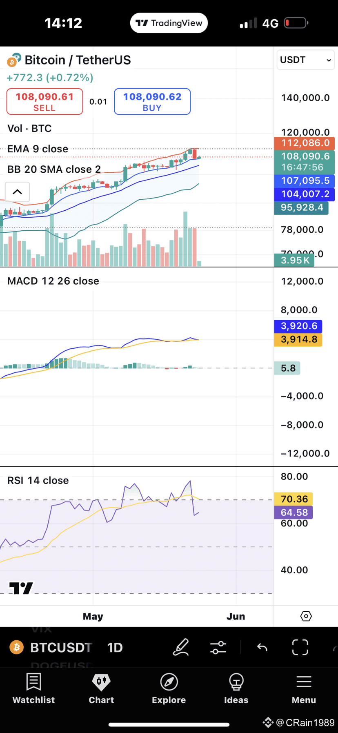Open the USDT currency dropdown
The width and height of the screenshot is (338, 733).
coord(305,60)
